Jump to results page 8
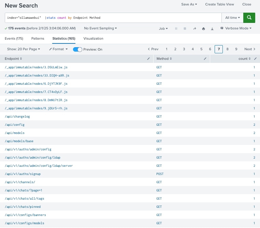The width and height of the screenshot is (260, 228). [227, 49]
